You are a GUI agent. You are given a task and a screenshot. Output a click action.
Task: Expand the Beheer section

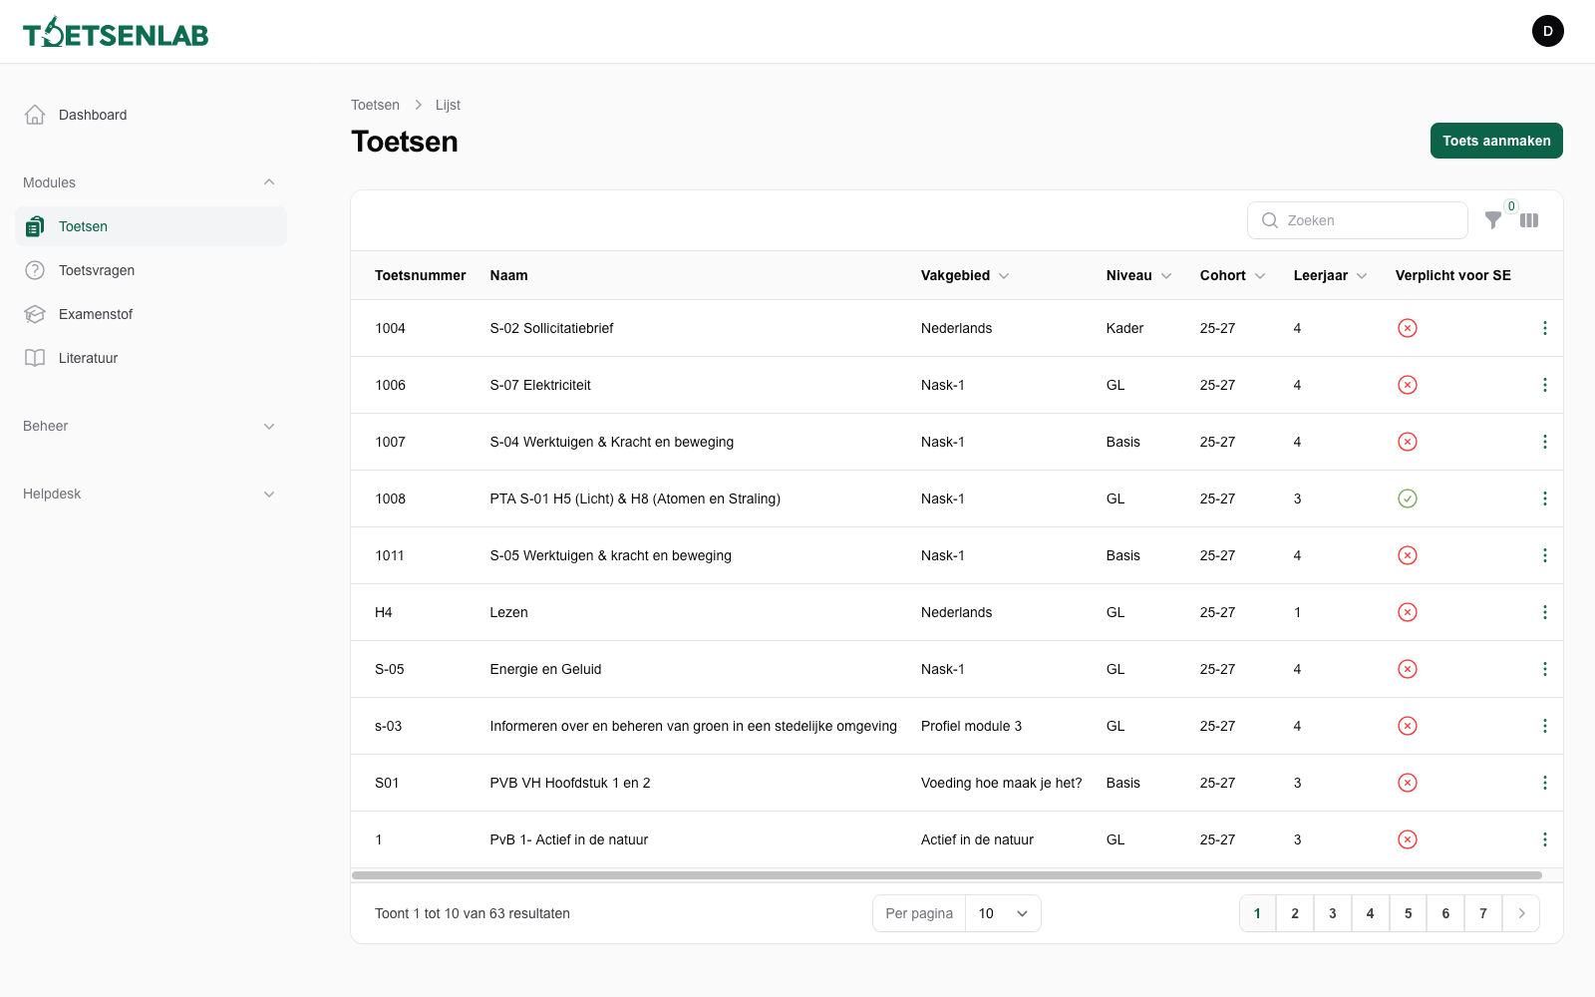pos(268,426)
